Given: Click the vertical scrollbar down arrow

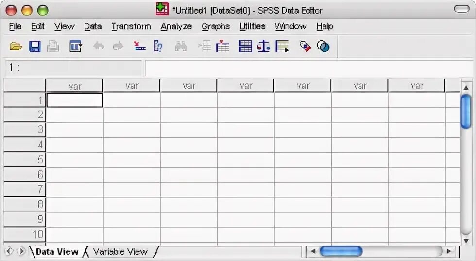Looking at the screenshot, I should (466, 241).
